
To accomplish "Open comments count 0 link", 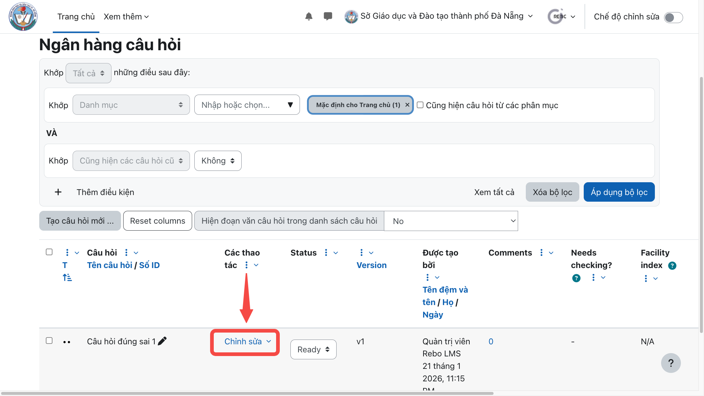I will [491, 341].
